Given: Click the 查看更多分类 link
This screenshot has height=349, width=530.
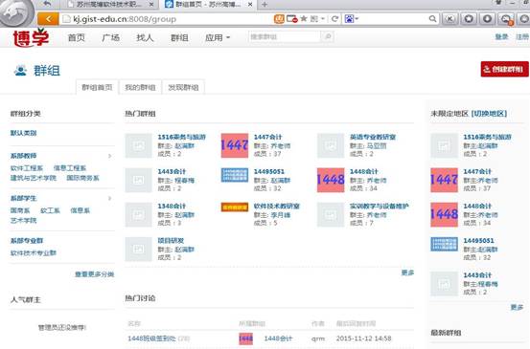Looking at the screenshot, I should (x=94, y=274).
